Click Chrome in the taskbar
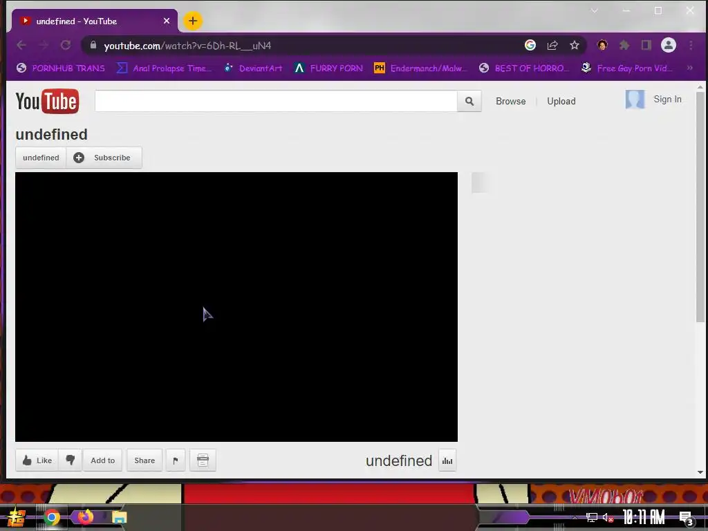The image size is (708, 531). (52, 517)
